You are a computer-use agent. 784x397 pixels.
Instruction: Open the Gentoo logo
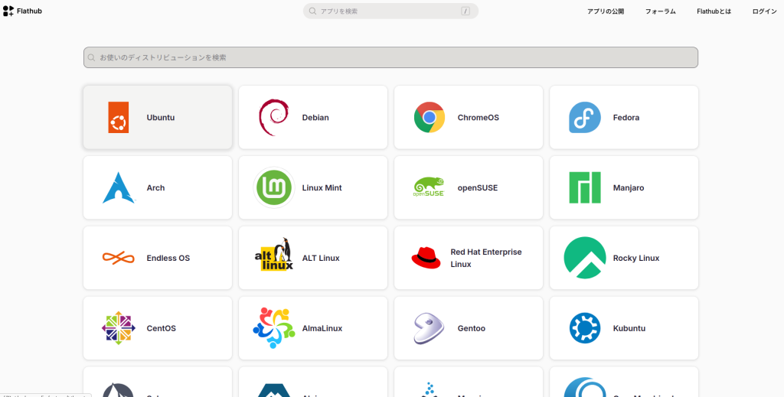click(429, 328)
